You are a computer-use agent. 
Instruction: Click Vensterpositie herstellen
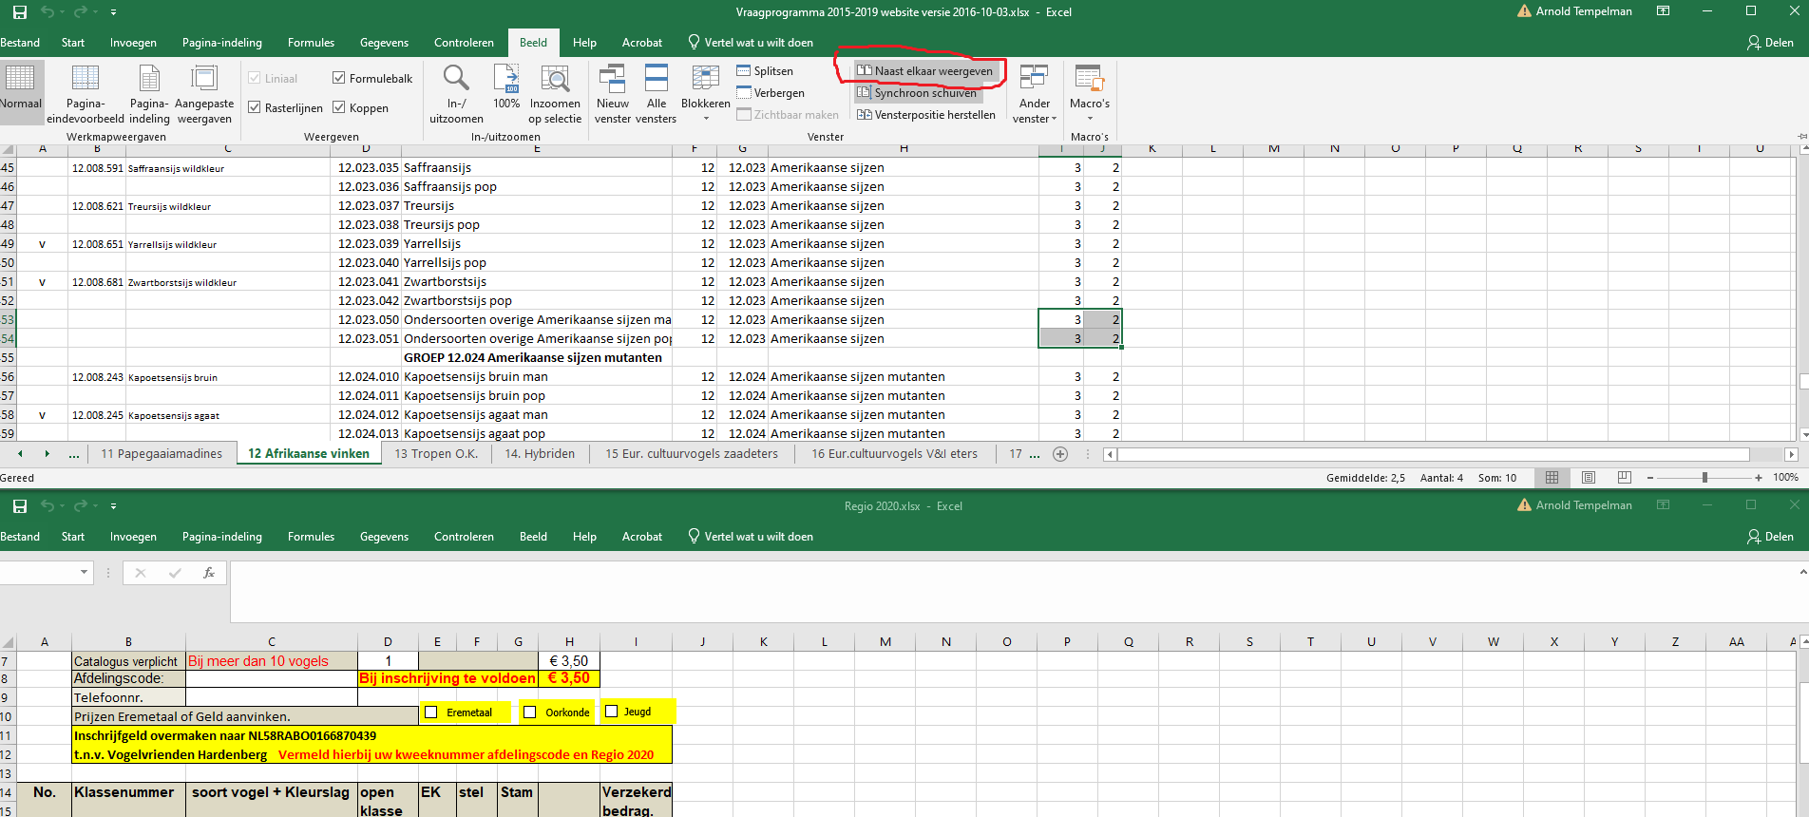click(x=926, y=115)
